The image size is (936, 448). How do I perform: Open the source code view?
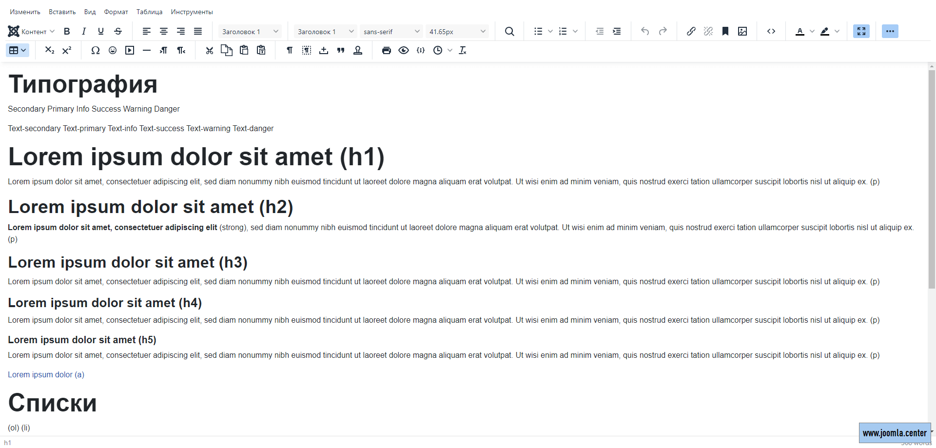(x=771, y=31)
